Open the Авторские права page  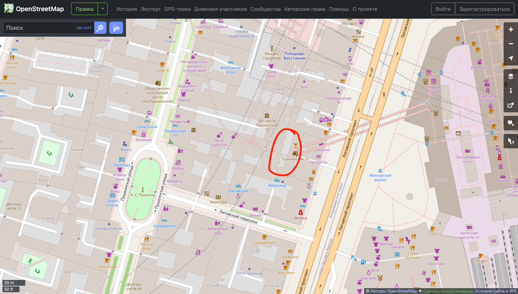305,9
